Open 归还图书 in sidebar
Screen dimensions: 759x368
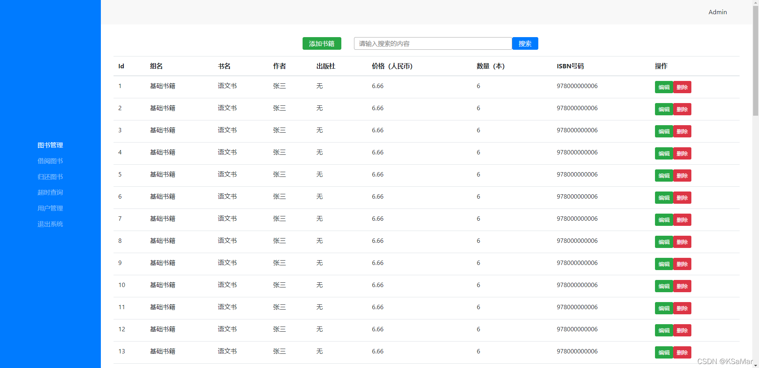[x=50, y=176]
